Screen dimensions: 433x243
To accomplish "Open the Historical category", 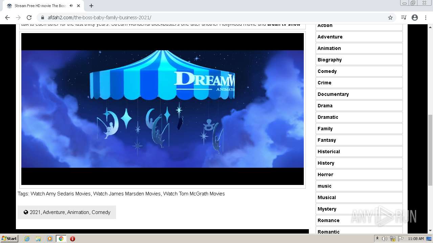I will click(359, 152).
